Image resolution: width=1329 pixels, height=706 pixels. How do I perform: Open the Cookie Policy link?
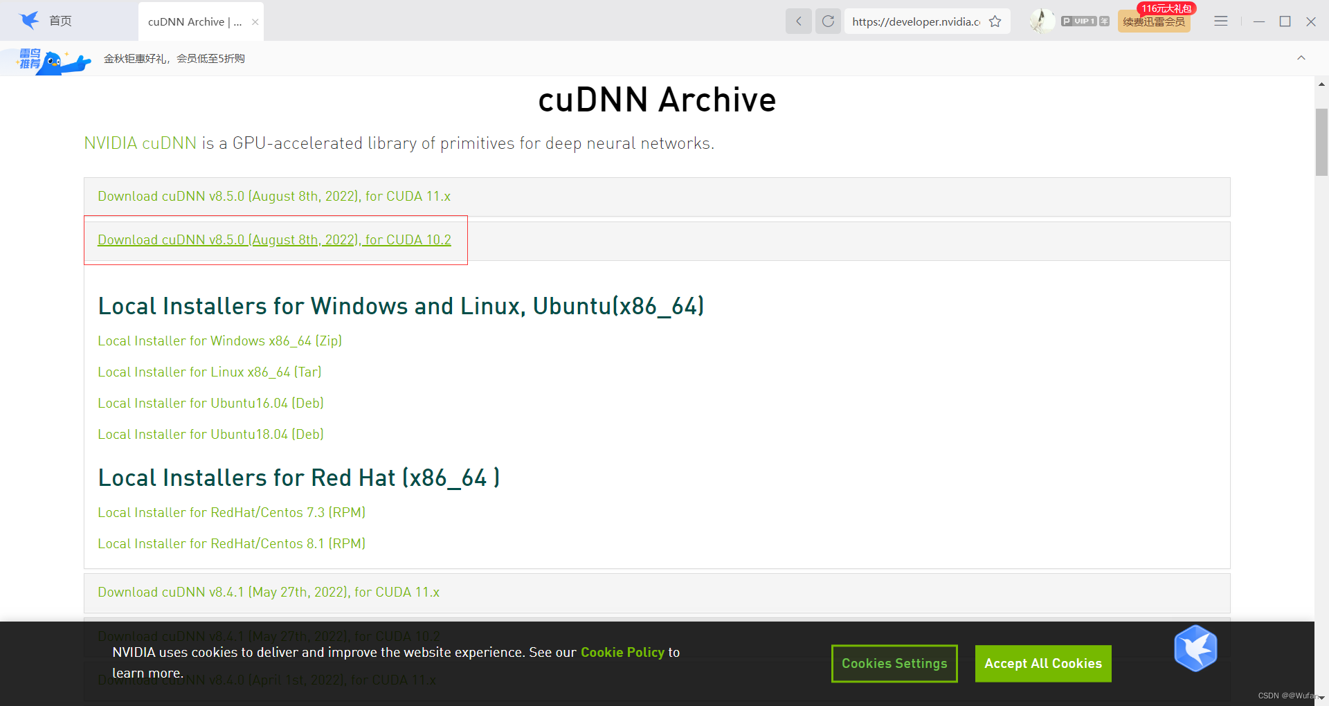622,653
